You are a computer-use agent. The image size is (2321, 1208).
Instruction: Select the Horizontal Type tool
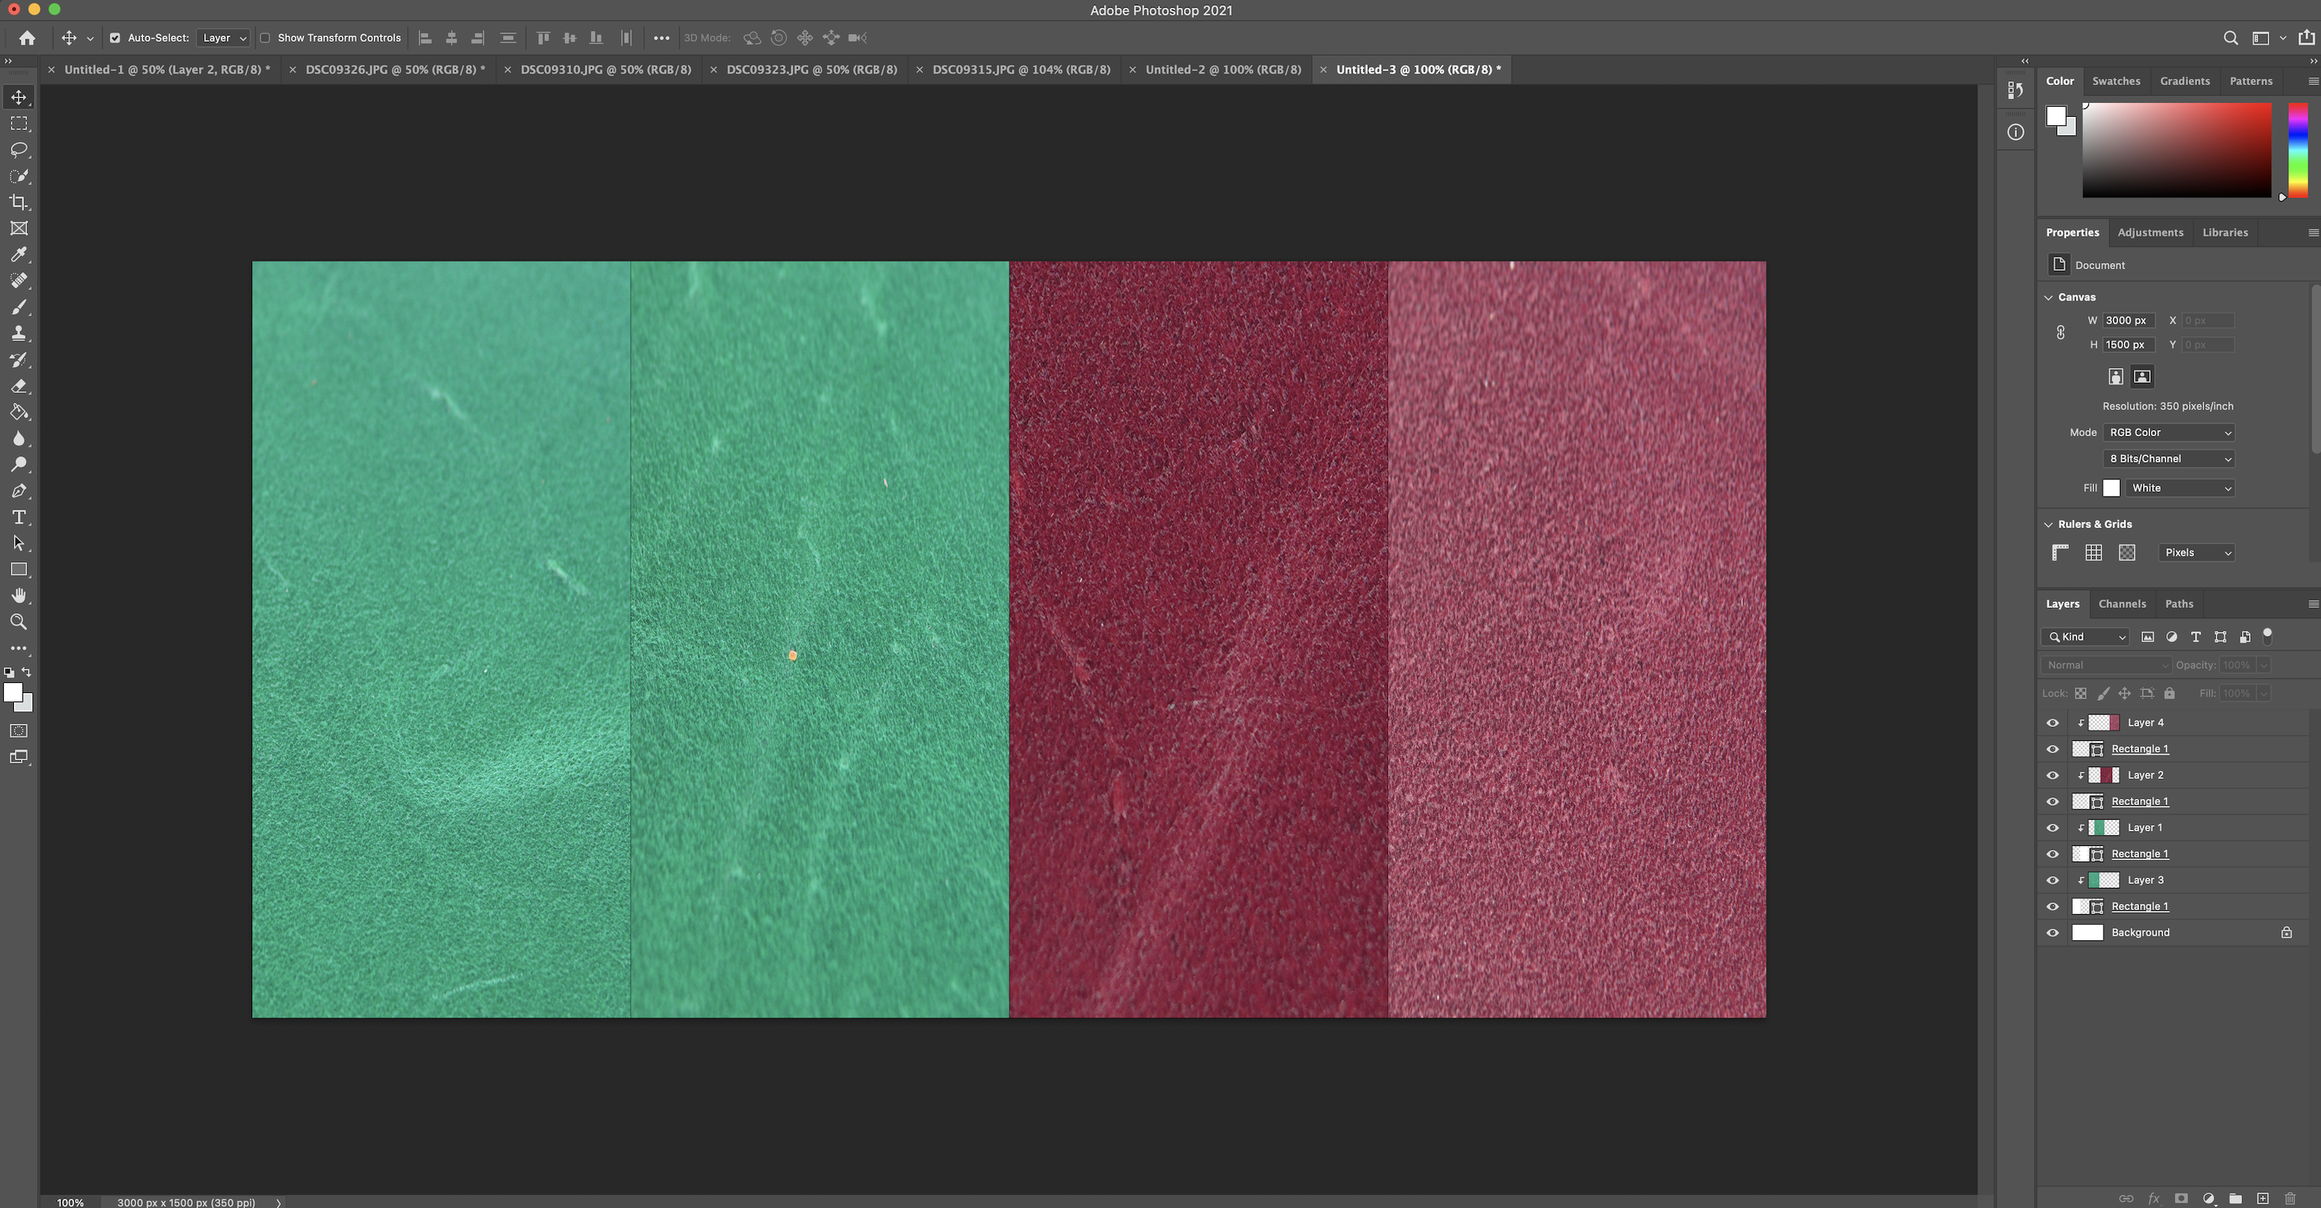[x=19, y=517]
